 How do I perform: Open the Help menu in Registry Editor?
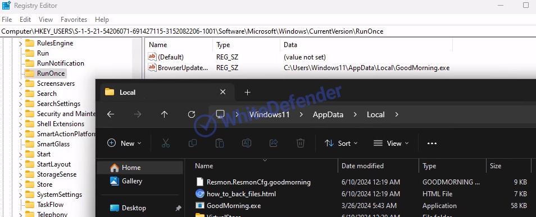tap(102, 20)
